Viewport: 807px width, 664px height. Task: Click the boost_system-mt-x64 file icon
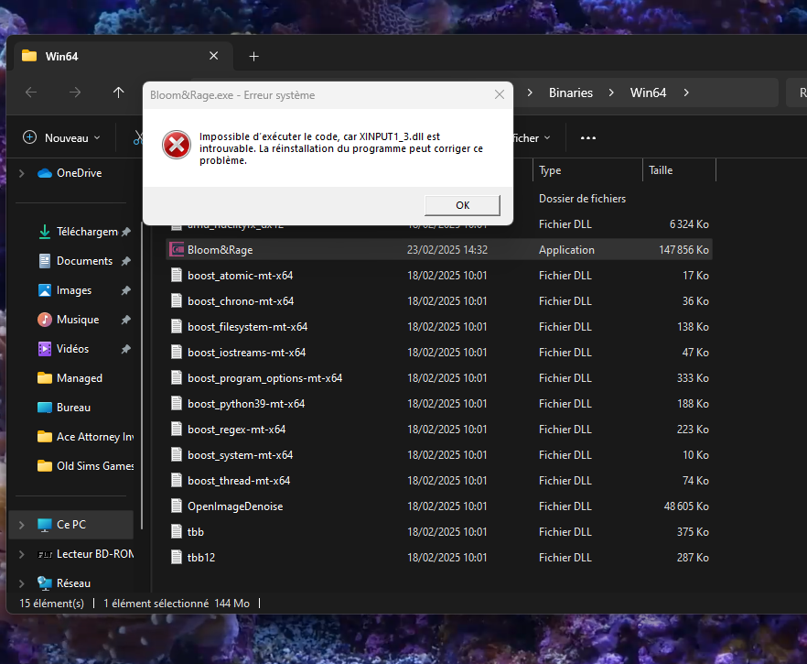(x=177, y=455)
